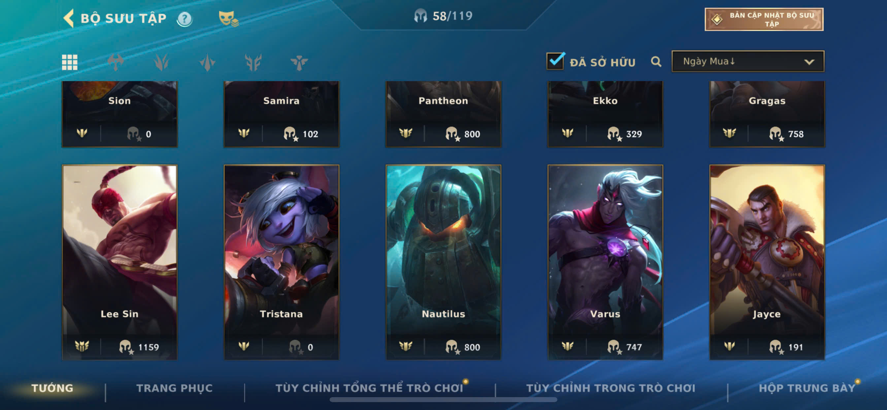The width and height of the screenshot is (887, 410).
Task: Choose the Jayce champion card
Action: 767,262
